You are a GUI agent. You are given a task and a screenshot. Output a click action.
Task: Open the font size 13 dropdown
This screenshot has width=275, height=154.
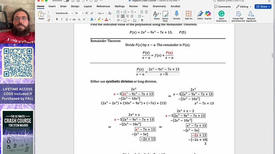(83, 13)
